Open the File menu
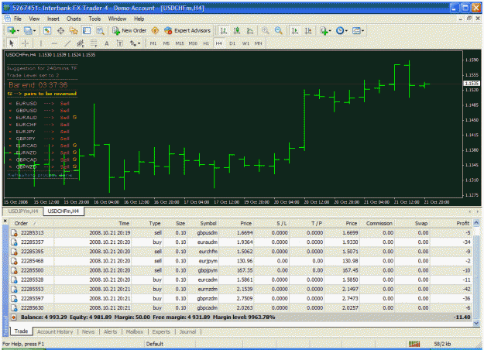This screenshot has height=350, width=484. coord(18,19)
